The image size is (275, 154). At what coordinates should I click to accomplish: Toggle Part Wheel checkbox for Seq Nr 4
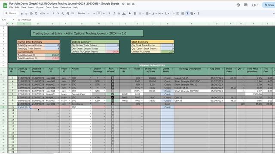click(x=113, y=88)
